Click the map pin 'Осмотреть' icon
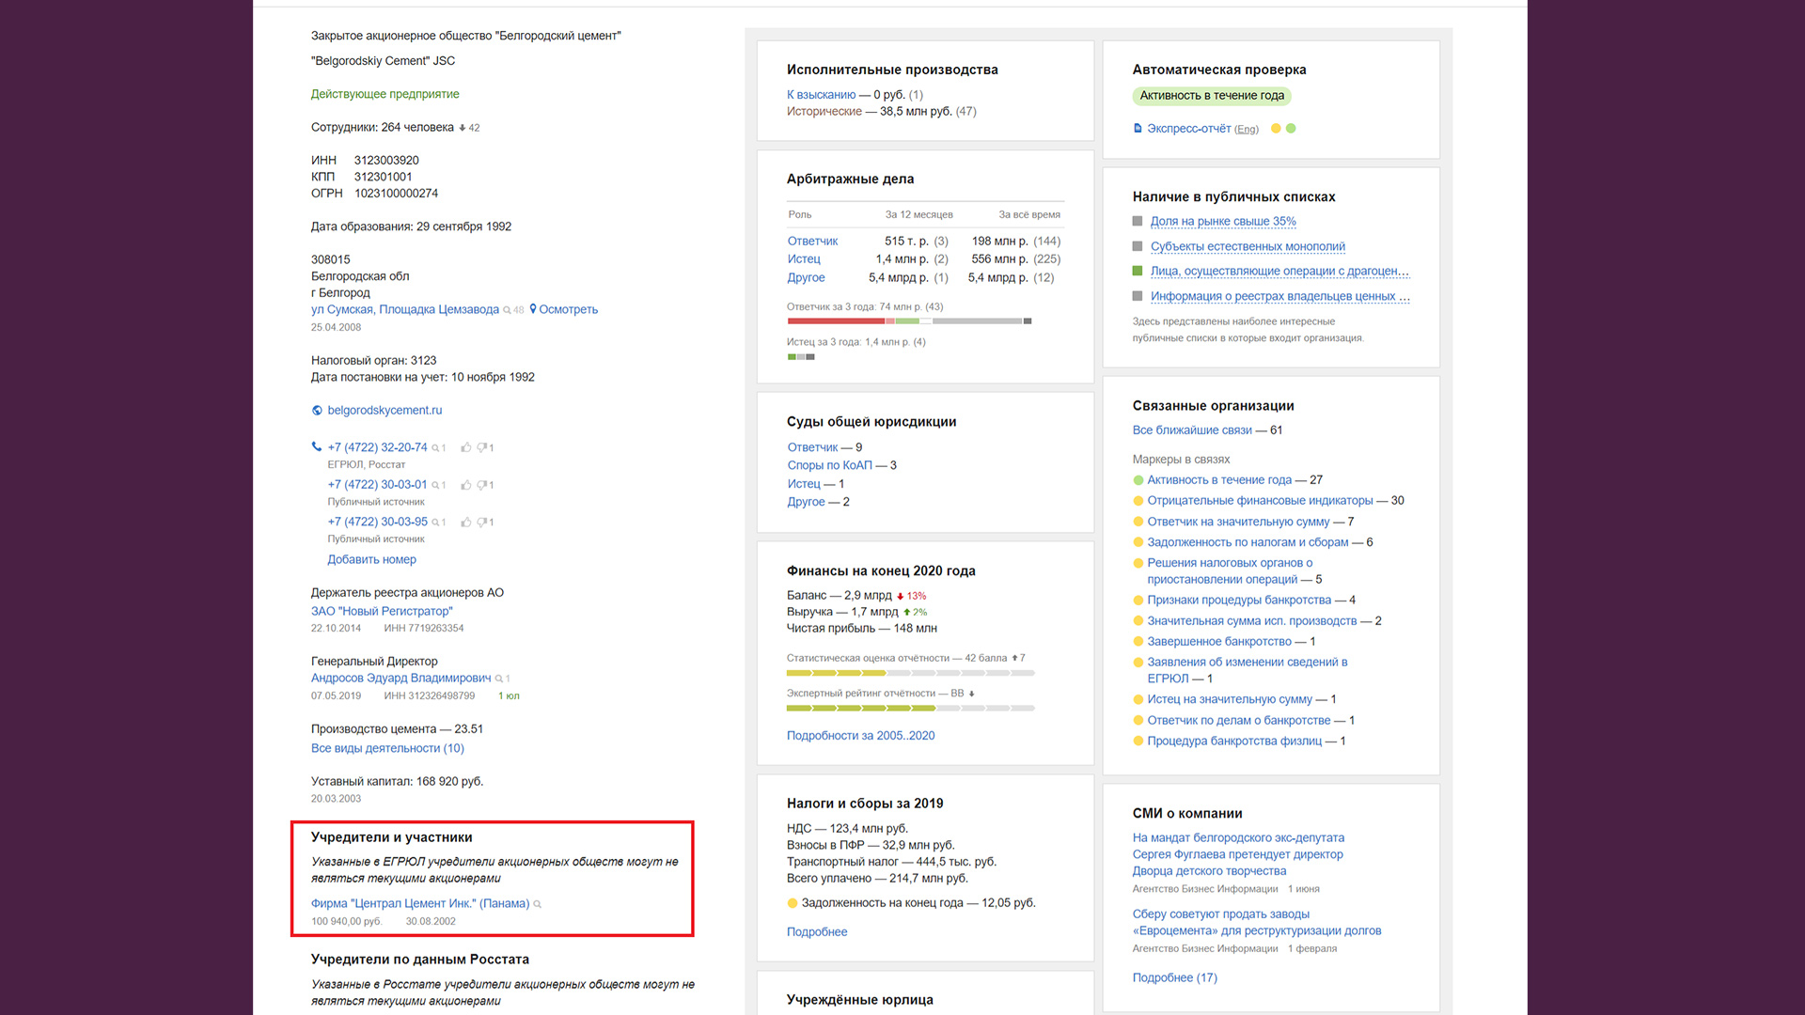This screenshot has height=1015, width=1805. 533,309
